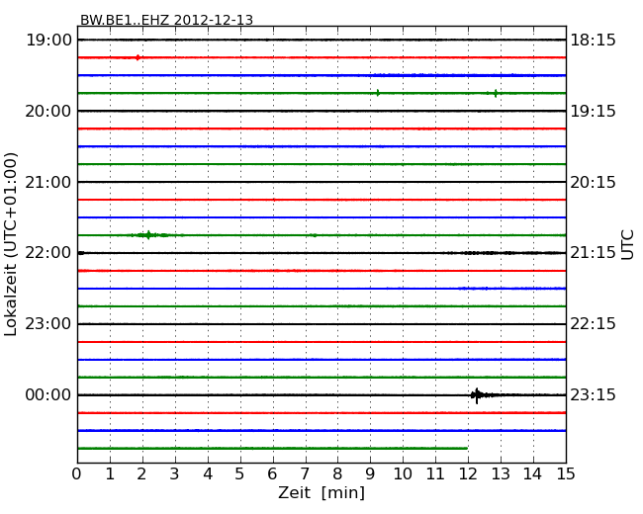Pick the x-axis tick label 5
Image resolution: width=643 pixels, height=514 pixels.
[x=239, y=473]
